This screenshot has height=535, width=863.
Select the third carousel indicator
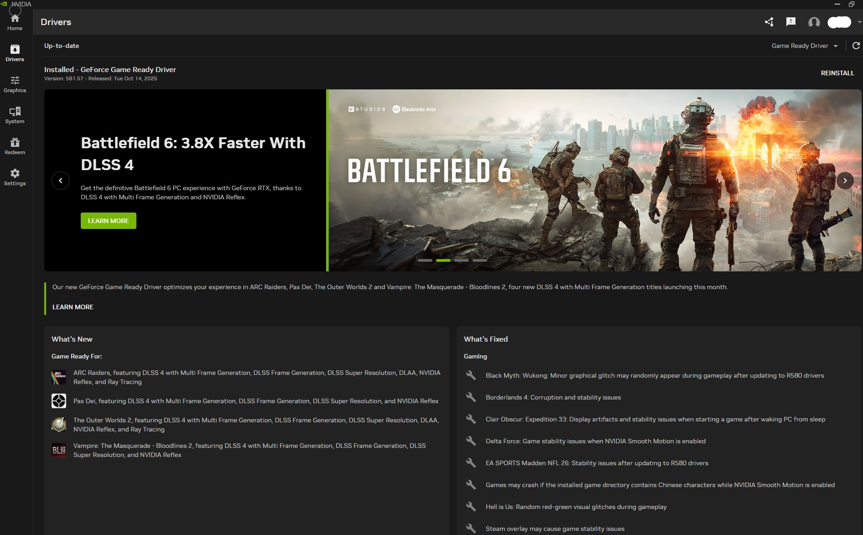tap(462, 260)
